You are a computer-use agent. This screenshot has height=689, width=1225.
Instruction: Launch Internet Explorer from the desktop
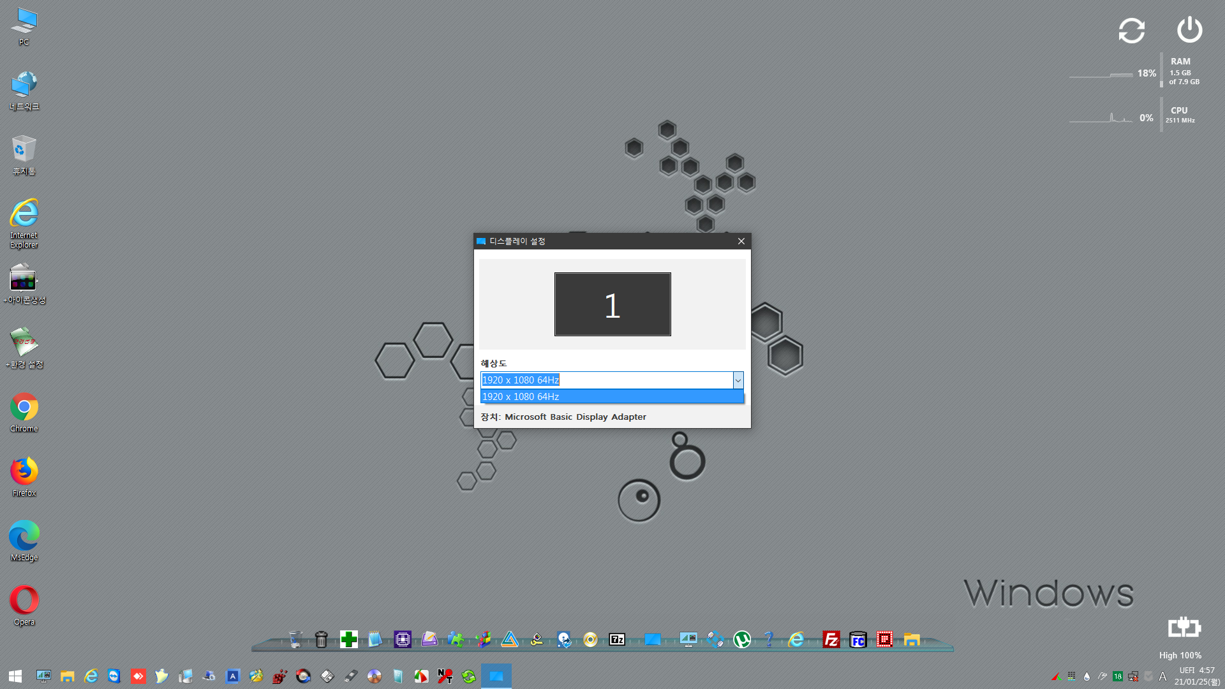point(24,223)
